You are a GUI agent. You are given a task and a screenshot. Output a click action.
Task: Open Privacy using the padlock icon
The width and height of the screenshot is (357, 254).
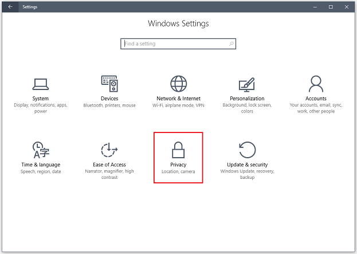178,150
